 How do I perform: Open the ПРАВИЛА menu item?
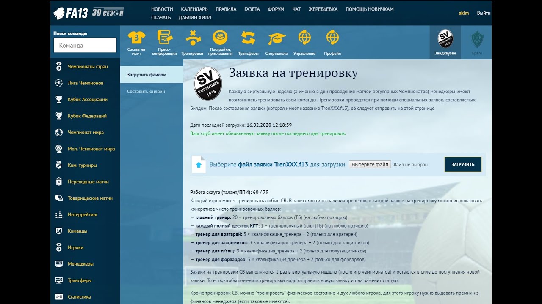pos(226,9)
